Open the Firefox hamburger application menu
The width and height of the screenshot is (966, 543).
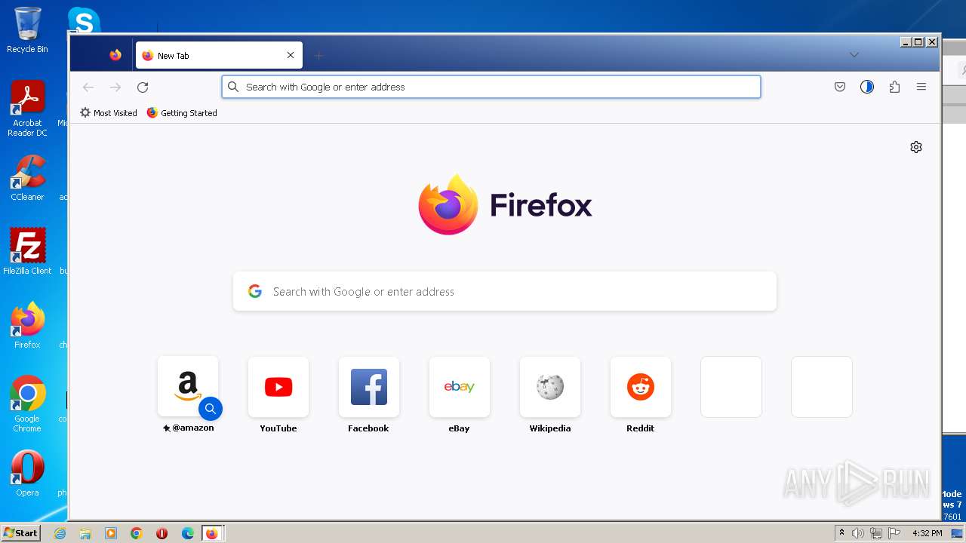click(x=921, y=87)
